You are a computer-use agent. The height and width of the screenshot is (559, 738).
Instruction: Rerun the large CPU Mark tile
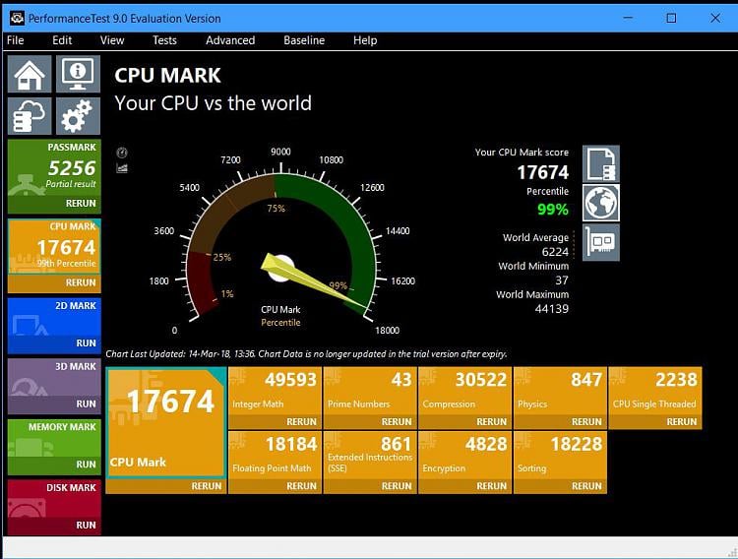207,486
